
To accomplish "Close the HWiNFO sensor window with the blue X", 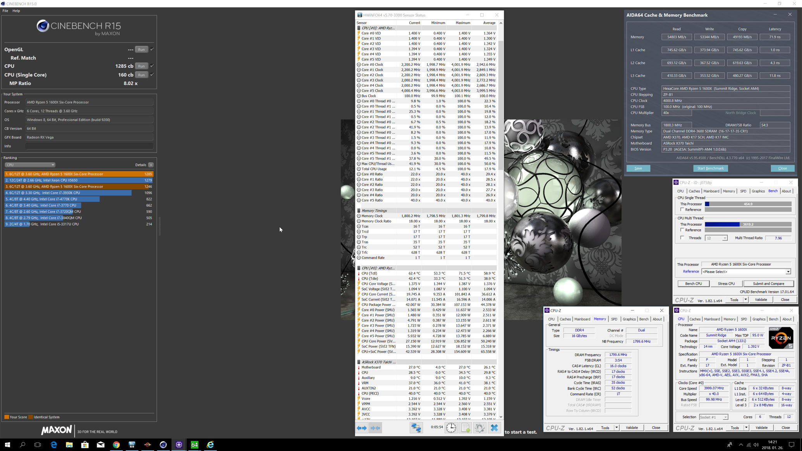I will [494, 428].
